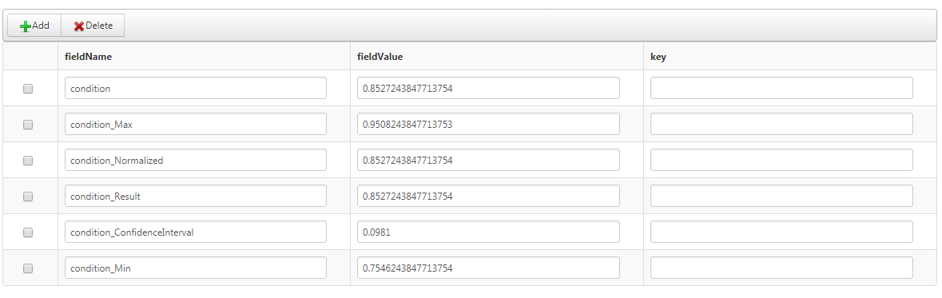Click the fieldValue column header
Screen dimensions: 942x298
point(380,57)
